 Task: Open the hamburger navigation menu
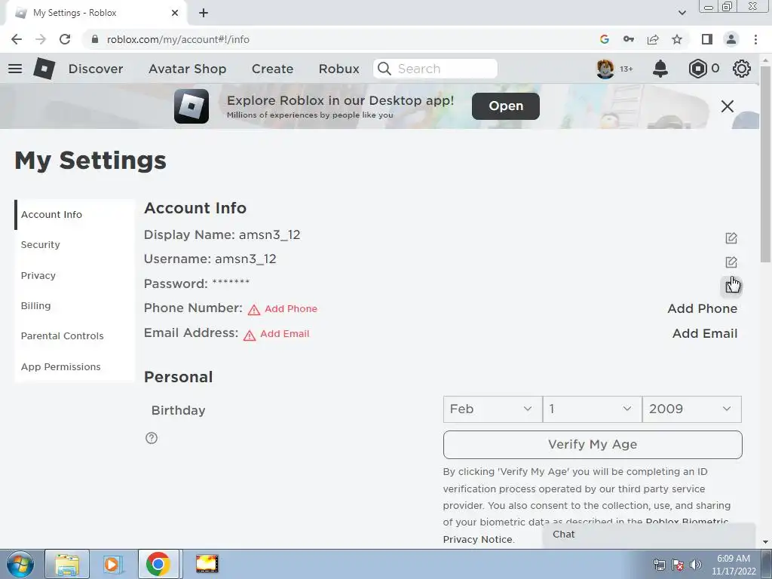click(15, 69)
